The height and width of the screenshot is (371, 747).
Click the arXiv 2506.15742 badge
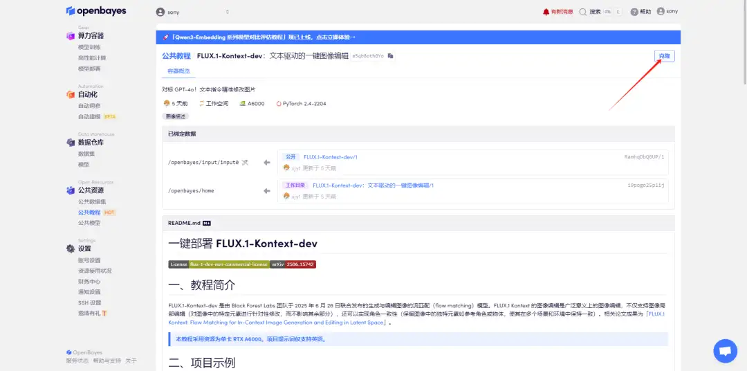[x=293, y=264]
